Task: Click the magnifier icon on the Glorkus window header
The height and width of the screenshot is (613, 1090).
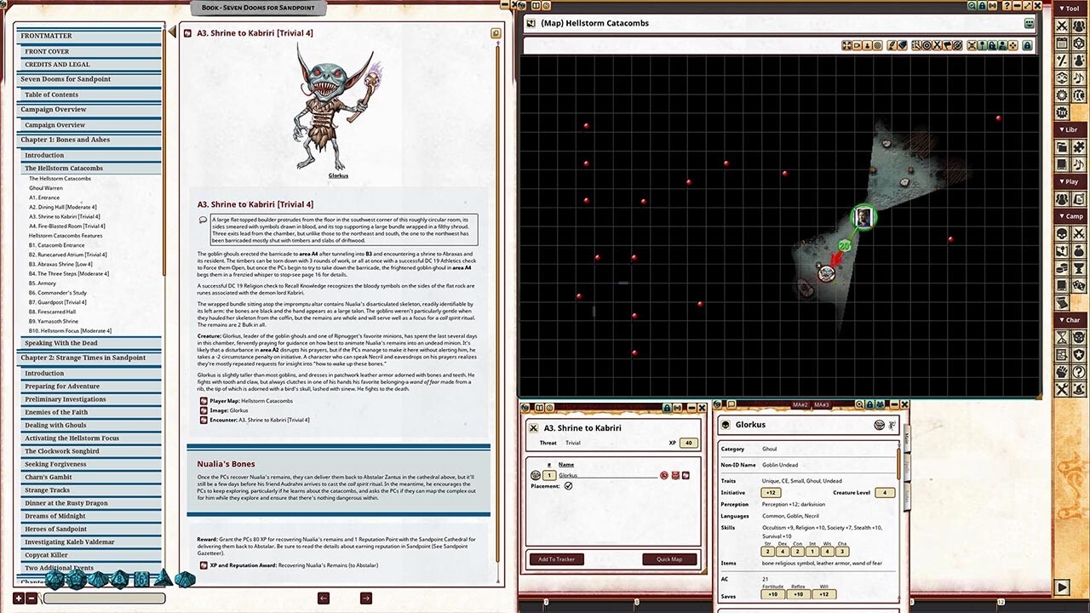Action: pos(858,406)
